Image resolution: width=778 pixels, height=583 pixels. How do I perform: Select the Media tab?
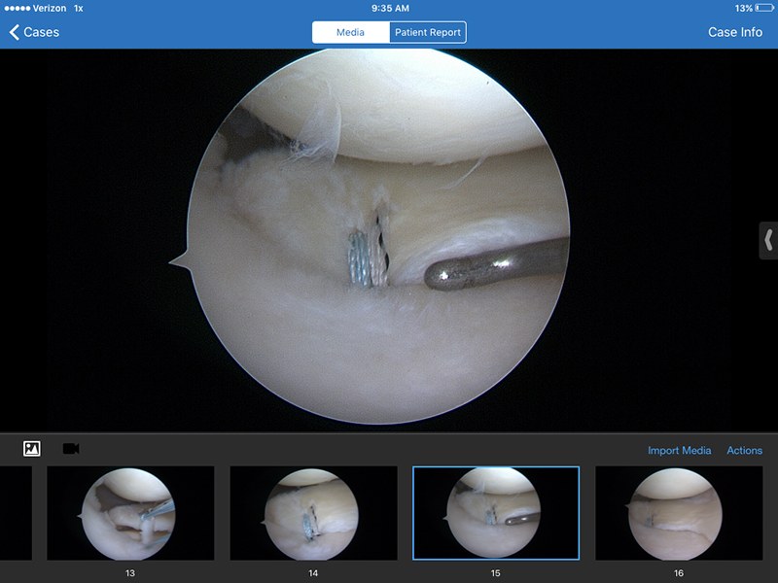(x=351, y=32)
